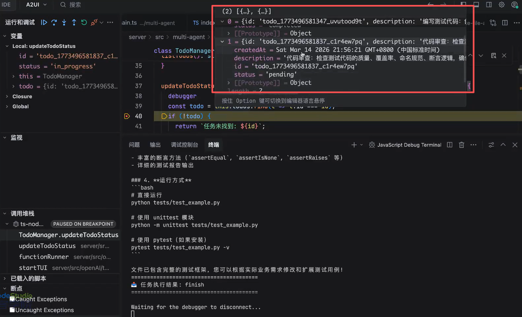Screen dimensions: 522x317
Task: Click the compare changes icon in editor toolbar
Action: tap(493, 23)
